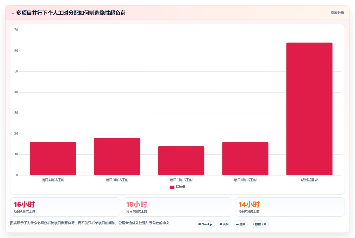Click the y-axis value 20

16,133
